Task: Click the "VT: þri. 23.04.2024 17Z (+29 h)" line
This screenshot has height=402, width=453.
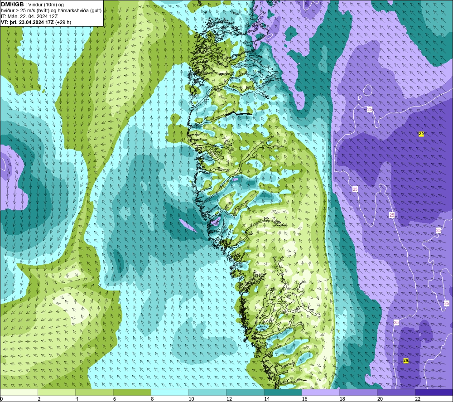Action: (36, 22)
